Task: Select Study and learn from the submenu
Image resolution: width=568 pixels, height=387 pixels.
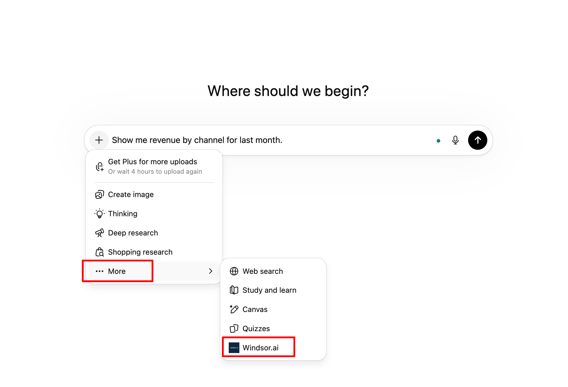Action: [269, 290]
